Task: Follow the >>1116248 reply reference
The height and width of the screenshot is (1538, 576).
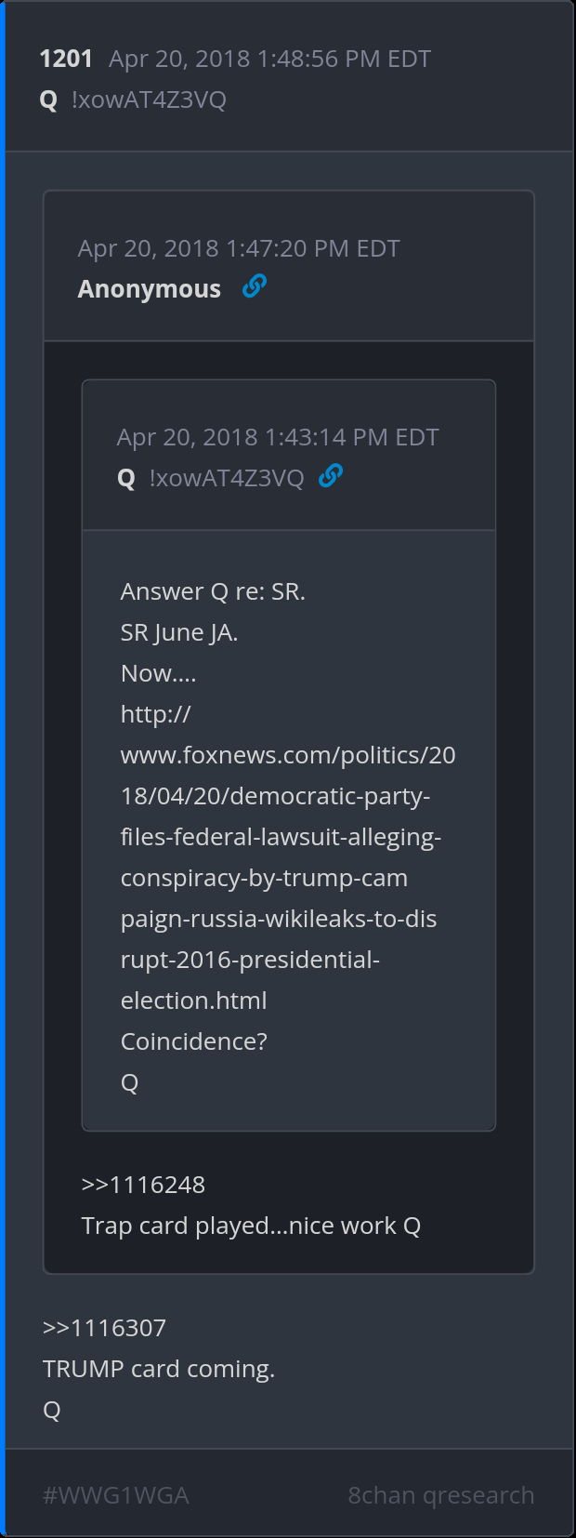Action: tap(143, 1185)
